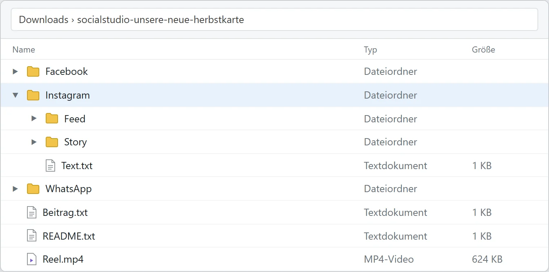Click the Facebook folder icon
This screenshot has height=272, width=549.
33,72
